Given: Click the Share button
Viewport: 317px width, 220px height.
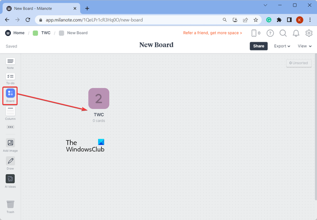Looking at the screenshot, I should tap(259, 46).
